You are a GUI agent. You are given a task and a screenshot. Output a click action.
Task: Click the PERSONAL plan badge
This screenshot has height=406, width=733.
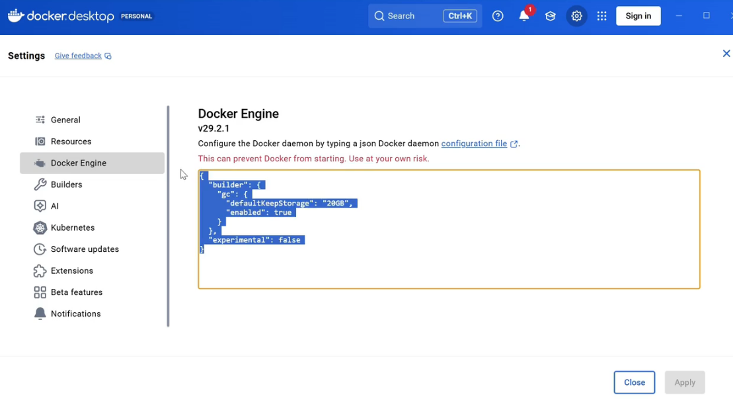137,16
